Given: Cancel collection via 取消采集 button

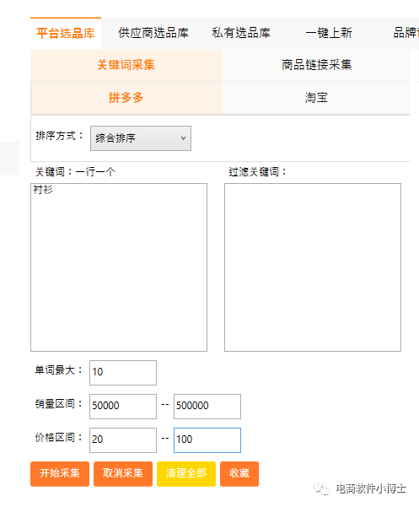Looking at the screenshot, I should [x=123, y=474].
